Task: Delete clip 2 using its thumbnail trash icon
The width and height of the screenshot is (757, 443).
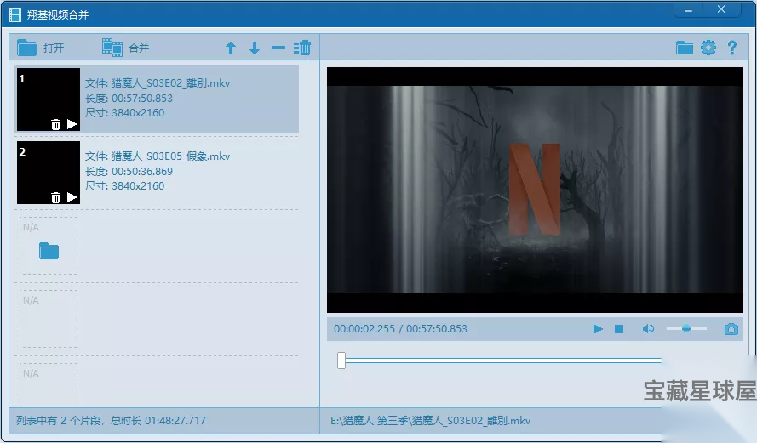Action: 55,197
